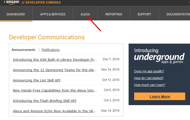190x120 pixels.
Task: Click "Does my app qualify?" link
Action: point(149,71)
